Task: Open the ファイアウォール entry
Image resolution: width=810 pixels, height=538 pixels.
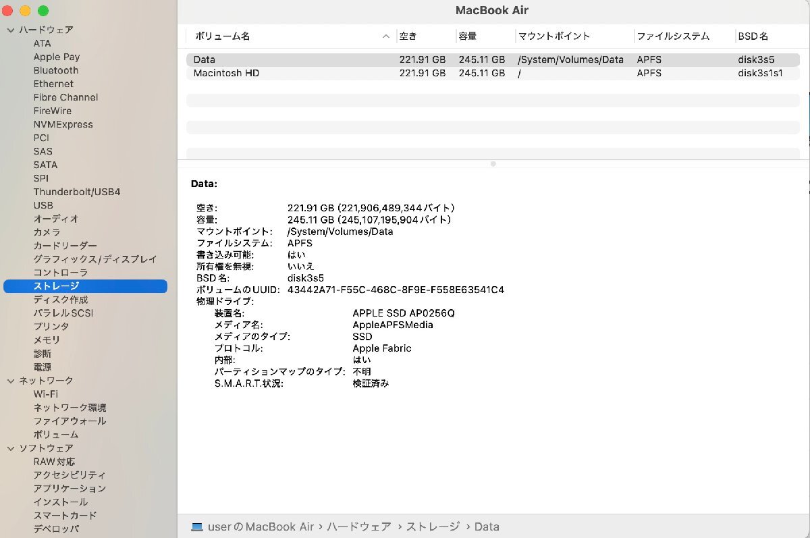Action: tap(70, 421)
